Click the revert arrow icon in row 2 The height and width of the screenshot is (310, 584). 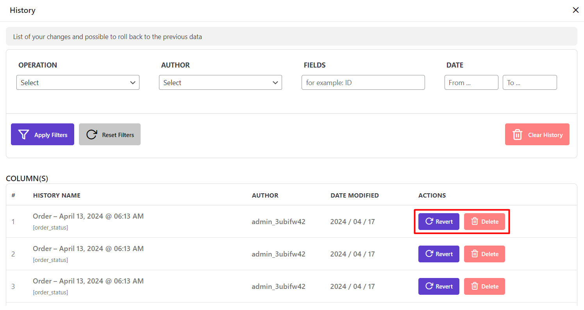(429, 254)
